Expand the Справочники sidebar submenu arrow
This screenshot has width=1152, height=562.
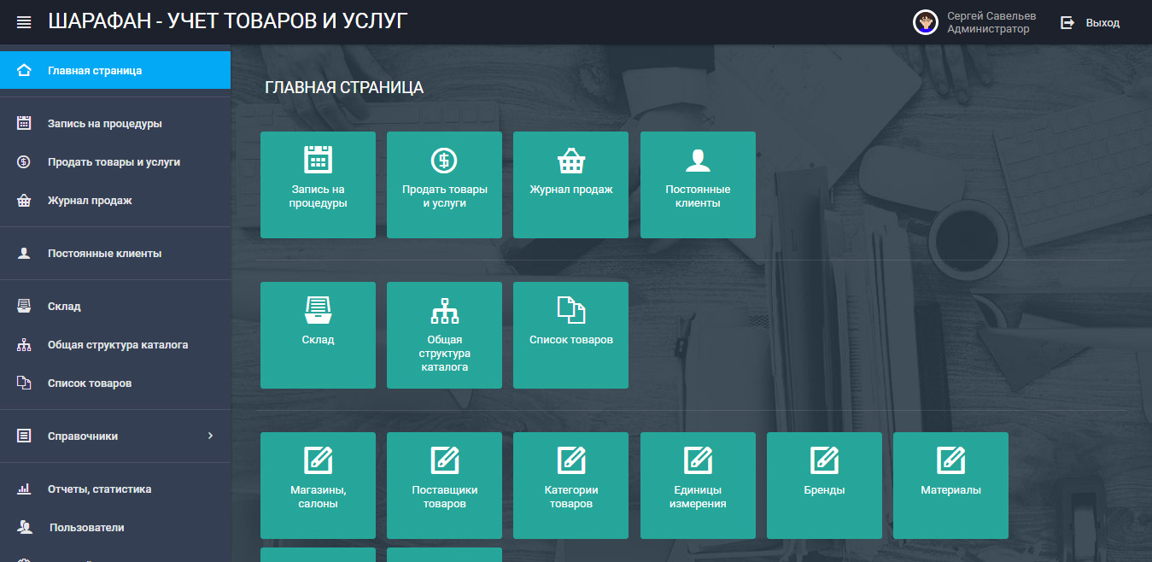point(210,436)
